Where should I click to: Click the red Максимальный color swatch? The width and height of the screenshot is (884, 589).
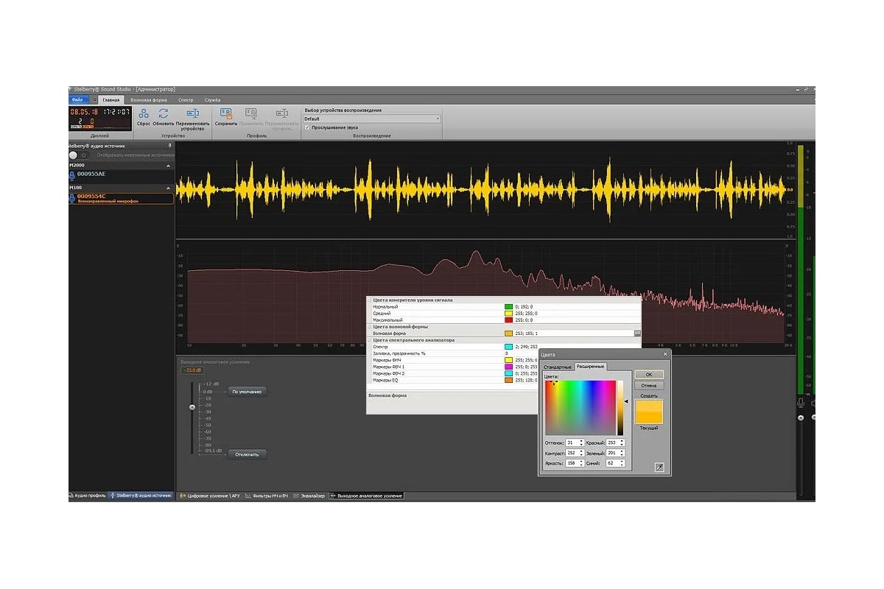tap(508, 320)
